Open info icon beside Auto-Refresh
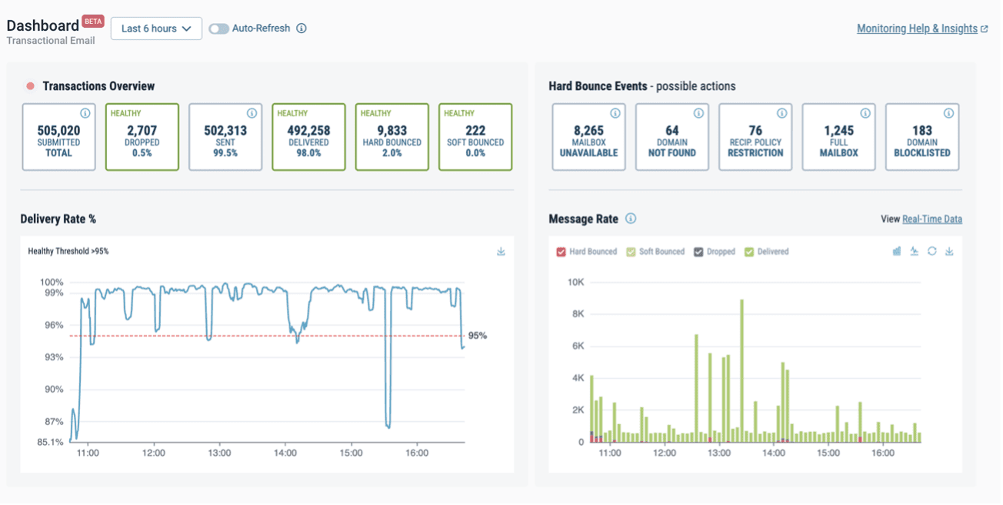1003x505 pixels. (x=302, y=28)
